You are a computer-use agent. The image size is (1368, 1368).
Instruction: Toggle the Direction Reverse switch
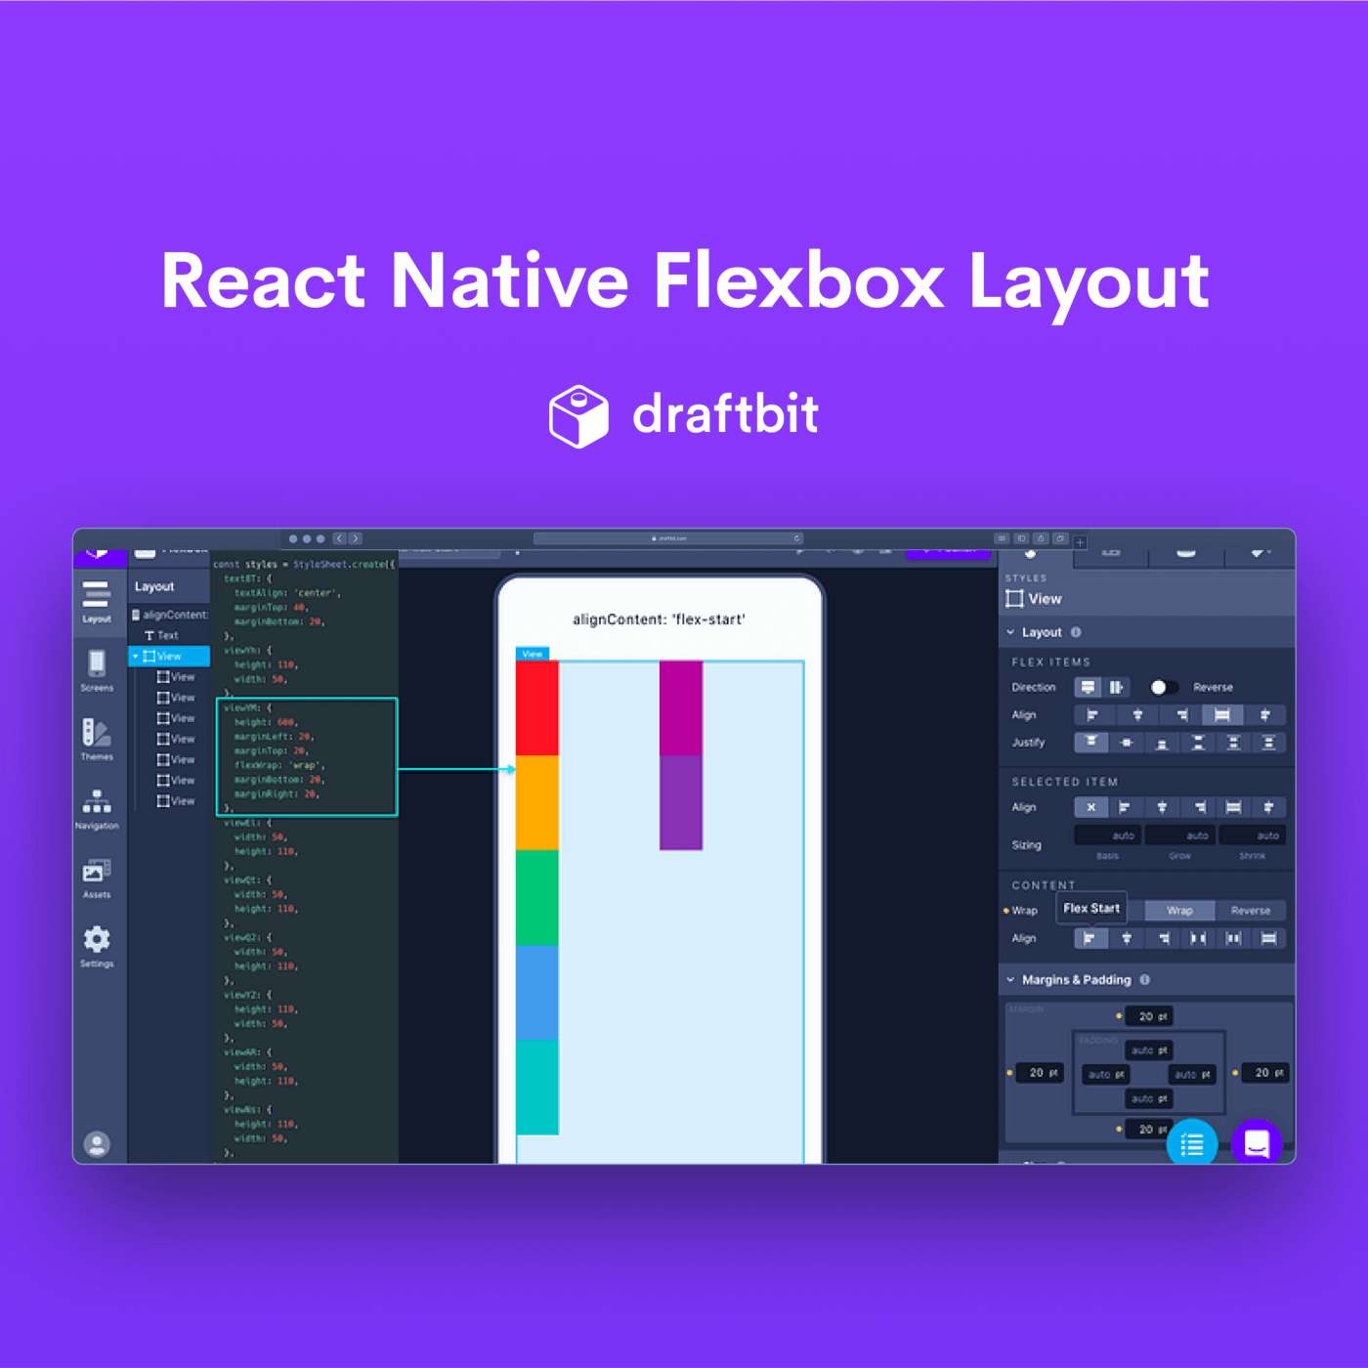tap(1162, 687)
